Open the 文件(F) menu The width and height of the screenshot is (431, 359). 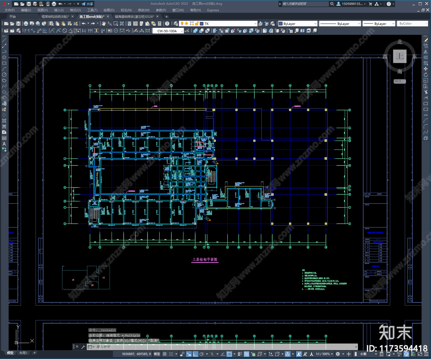[10, 10]
